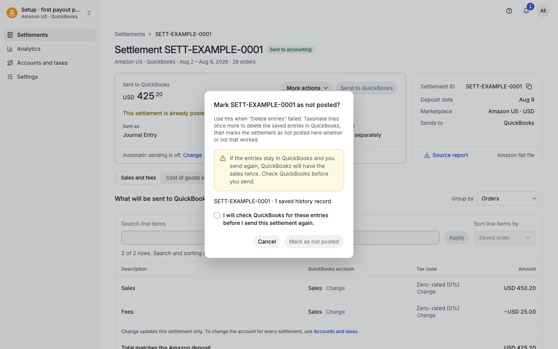
Task: Click the −USD 25.00 amount cell
Action: pyautogui.click(x=520, y=312)
